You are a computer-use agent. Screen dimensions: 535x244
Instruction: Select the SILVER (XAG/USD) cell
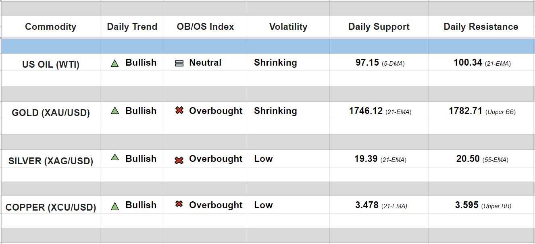[x=51, y=161]
